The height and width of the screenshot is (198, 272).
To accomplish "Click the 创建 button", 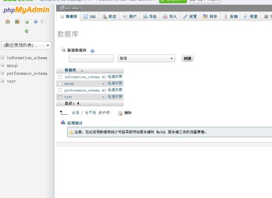I will tap(188, 58).
